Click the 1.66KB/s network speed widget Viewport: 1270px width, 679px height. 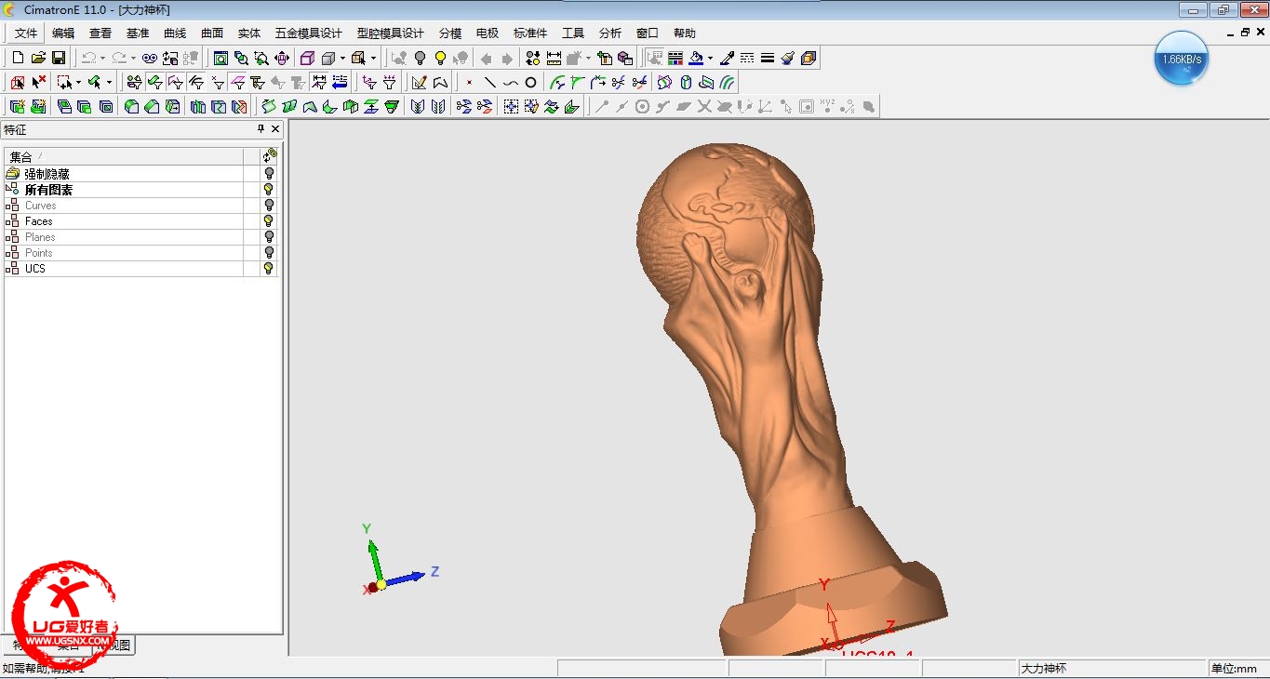[x=1182, y=59]
